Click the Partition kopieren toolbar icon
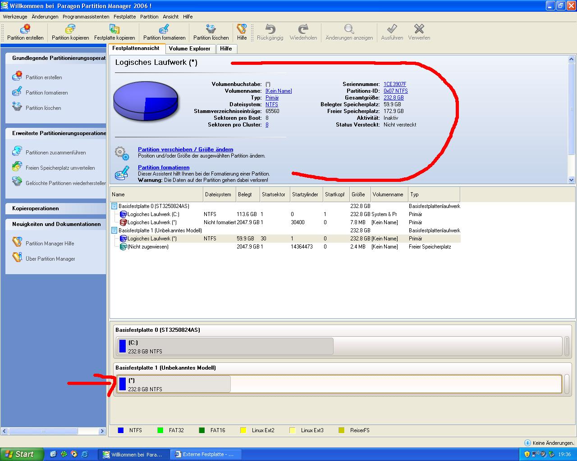Image resolution: width=577 pixels, height=461 pixels. tap(70, 29)
